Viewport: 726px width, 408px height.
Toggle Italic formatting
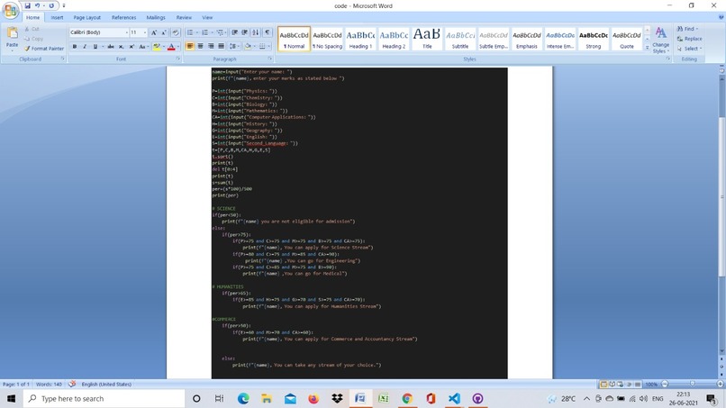[85, 46]
